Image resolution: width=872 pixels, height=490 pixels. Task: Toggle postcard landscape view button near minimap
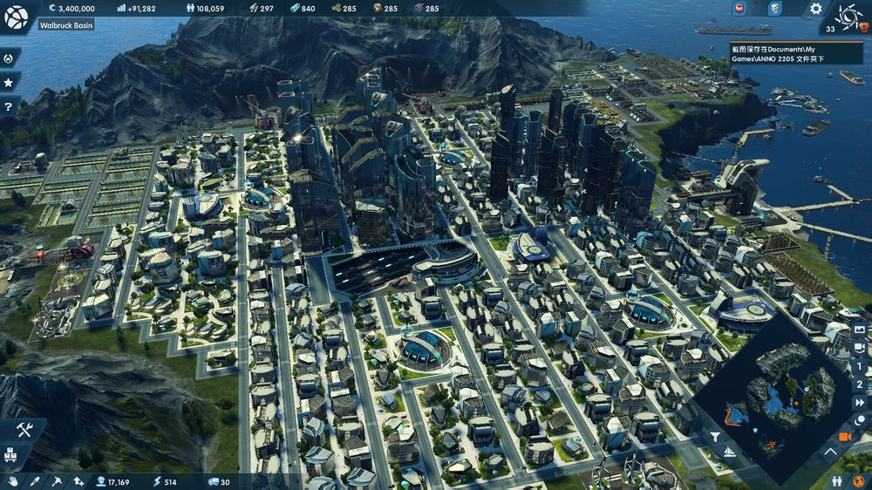coord(859,330)
